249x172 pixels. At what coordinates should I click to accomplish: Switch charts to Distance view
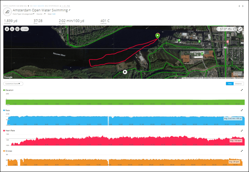coord(239,84)
